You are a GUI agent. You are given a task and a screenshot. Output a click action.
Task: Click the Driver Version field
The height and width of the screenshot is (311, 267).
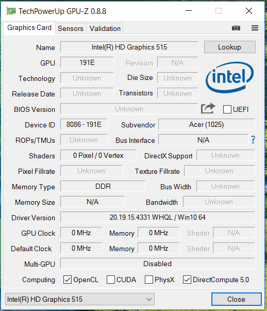158,217
